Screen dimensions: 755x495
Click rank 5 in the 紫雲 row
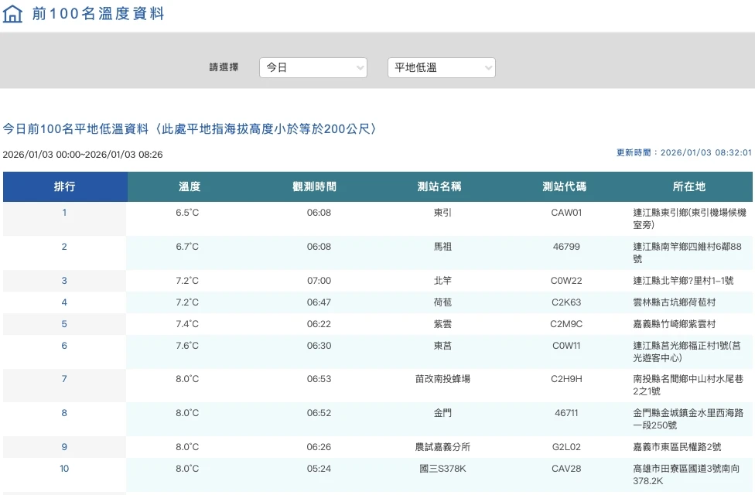click(x=65, y=324)
